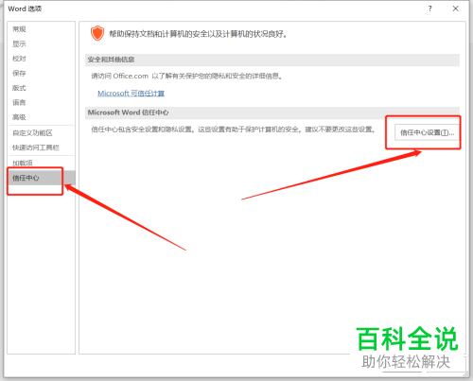Switch to the 语言 settings
Image resolution: width=473 pixels, height=381 pixels.
click(19, 102)
